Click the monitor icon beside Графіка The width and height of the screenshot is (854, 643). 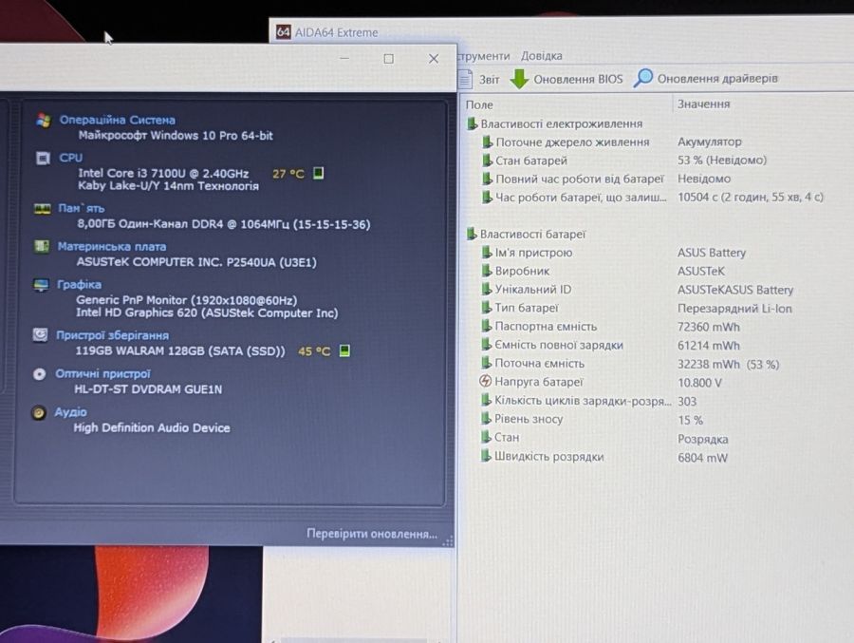coord(41,285)
